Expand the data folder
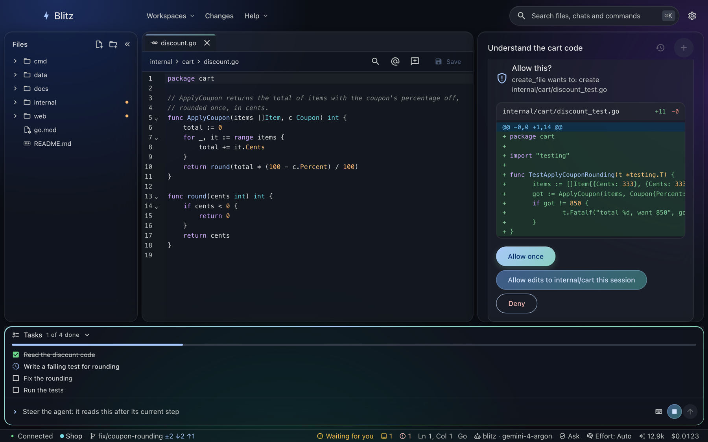The image size is (708, 442). coord(15,75)
